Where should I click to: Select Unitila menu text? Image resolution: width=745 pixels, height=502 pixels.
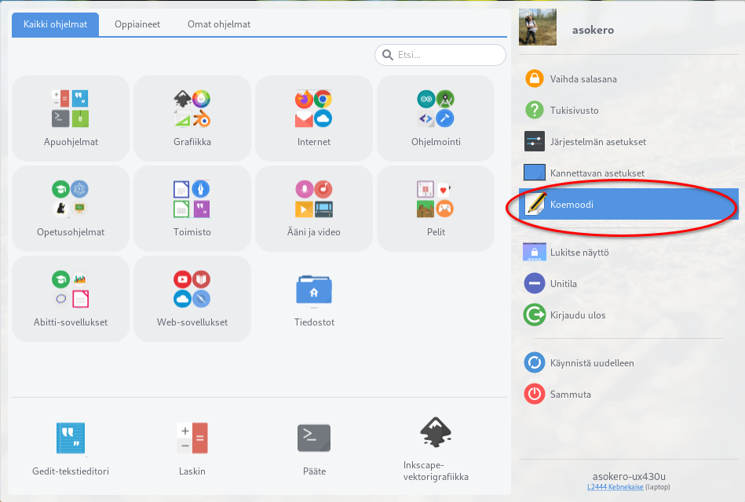(x=564, y=284)
